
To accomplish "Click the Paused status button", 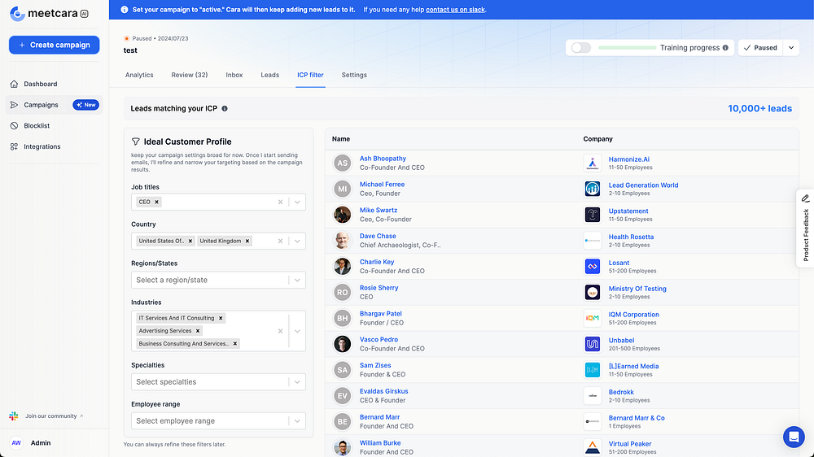I will coord(760,48).
